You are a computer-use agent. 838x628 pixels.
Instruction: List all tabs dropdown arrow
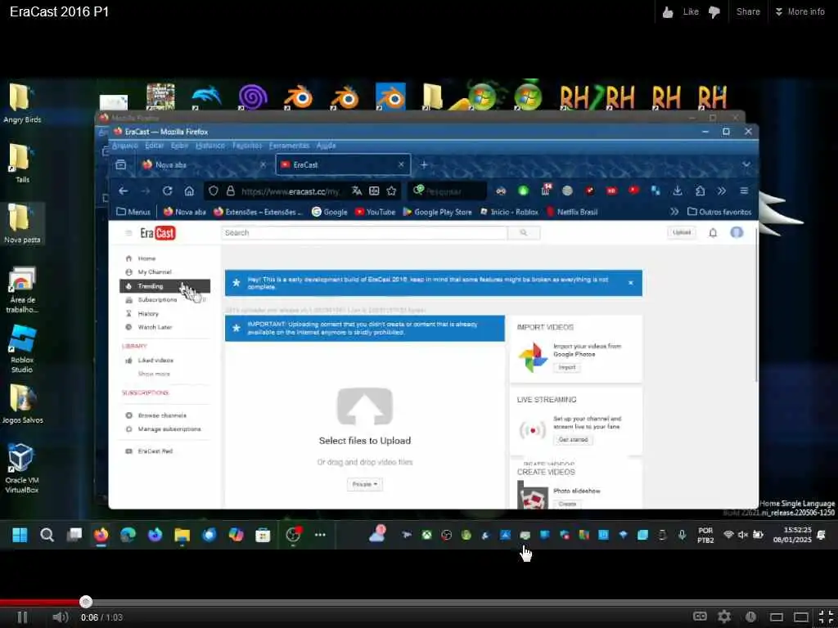coord(746,164)
